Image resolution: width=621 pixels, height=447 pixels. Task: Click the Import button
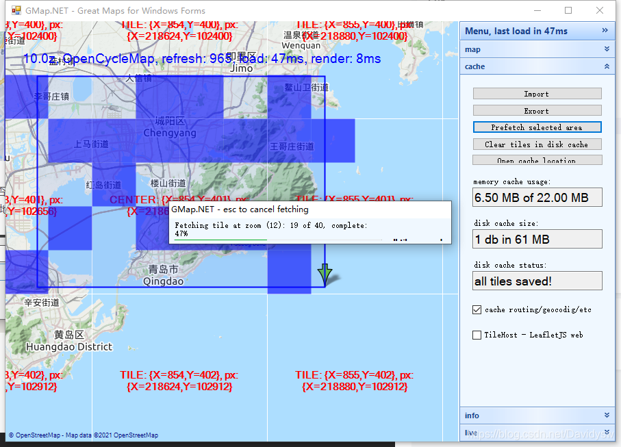[x=537, y=94]
